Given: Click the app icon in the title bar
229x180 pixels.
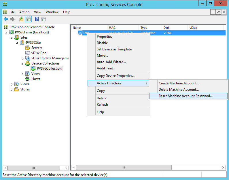Looking at the screenshot, I should [x=5, y=4].
